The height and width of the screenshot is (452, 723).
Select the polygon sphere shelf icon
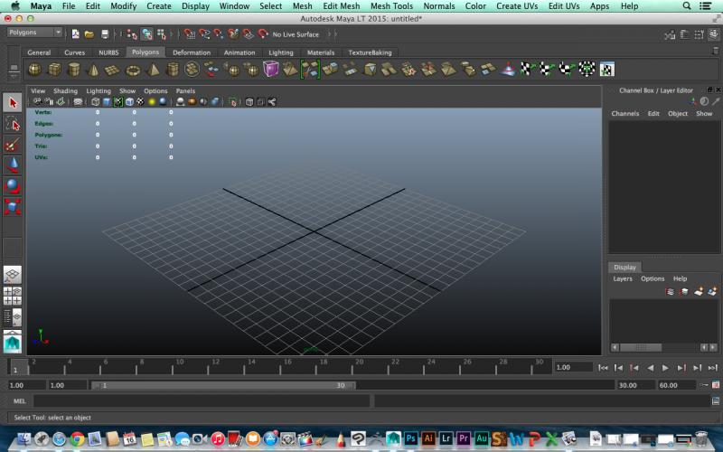(34, 70)
